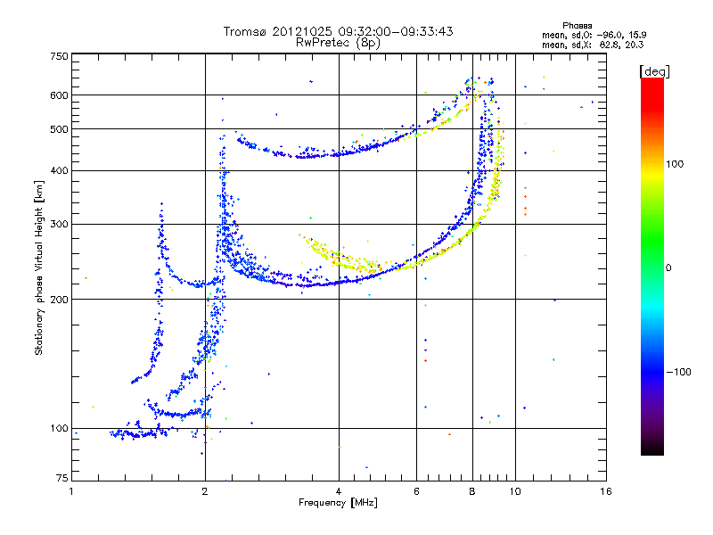Click the 'Phases' statistics heading

pyautogui.click(x=577, y=26)
